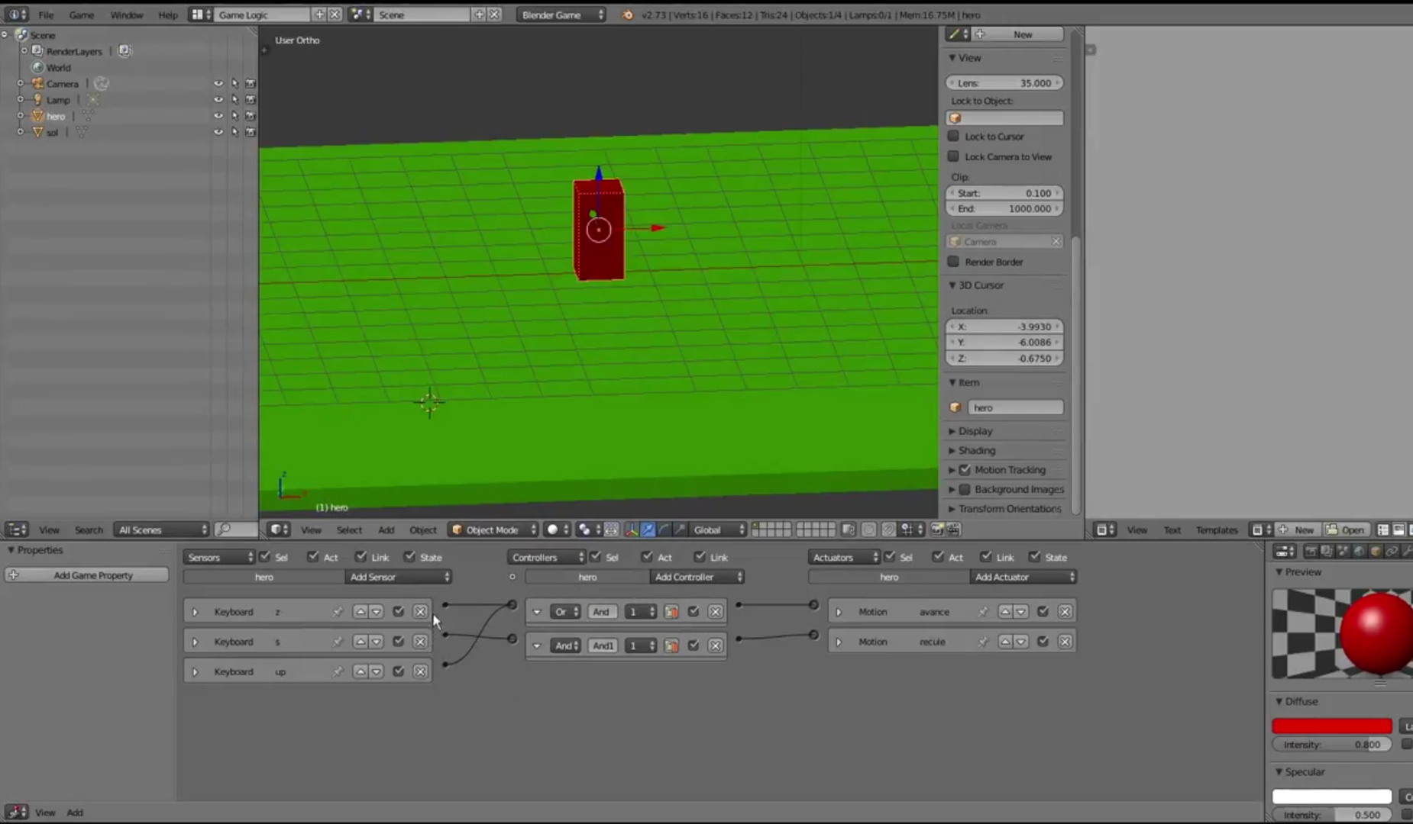Move avance actuator down
Screen dimensions: 1413x824
(1021, 612)
